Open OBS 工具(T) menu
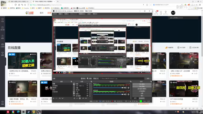The width and height of the screenshot is (203, 114). 89,14
